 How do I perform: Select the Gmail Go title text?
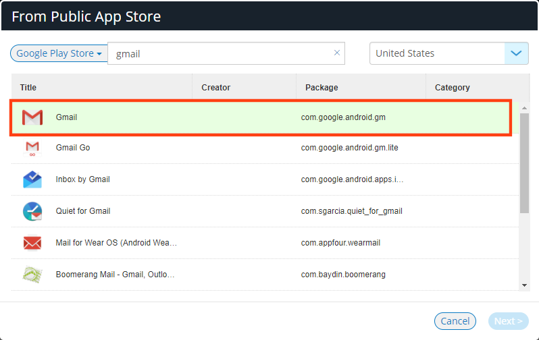coord(73,148)
